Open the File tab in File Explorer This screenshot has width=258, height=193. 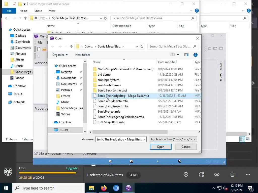click(x=9, y=11)
